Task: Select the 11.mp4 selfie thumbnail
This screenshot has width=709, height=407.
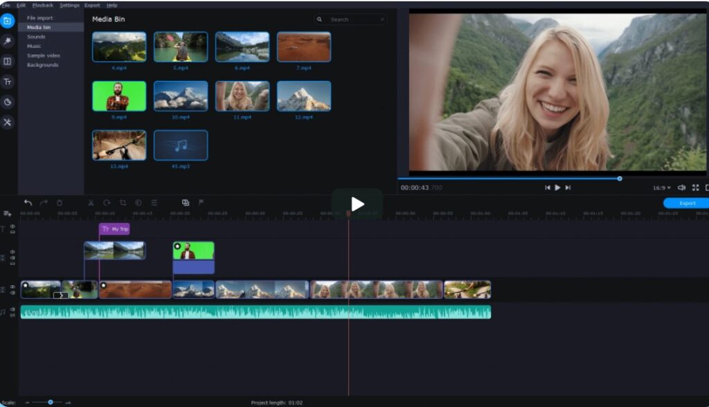Action: 242,96
